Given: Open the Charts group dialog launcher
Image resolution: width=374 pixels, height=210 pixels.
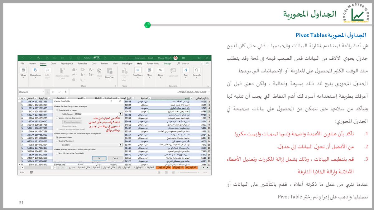Looking at the screenshot, I should (116, 86).
